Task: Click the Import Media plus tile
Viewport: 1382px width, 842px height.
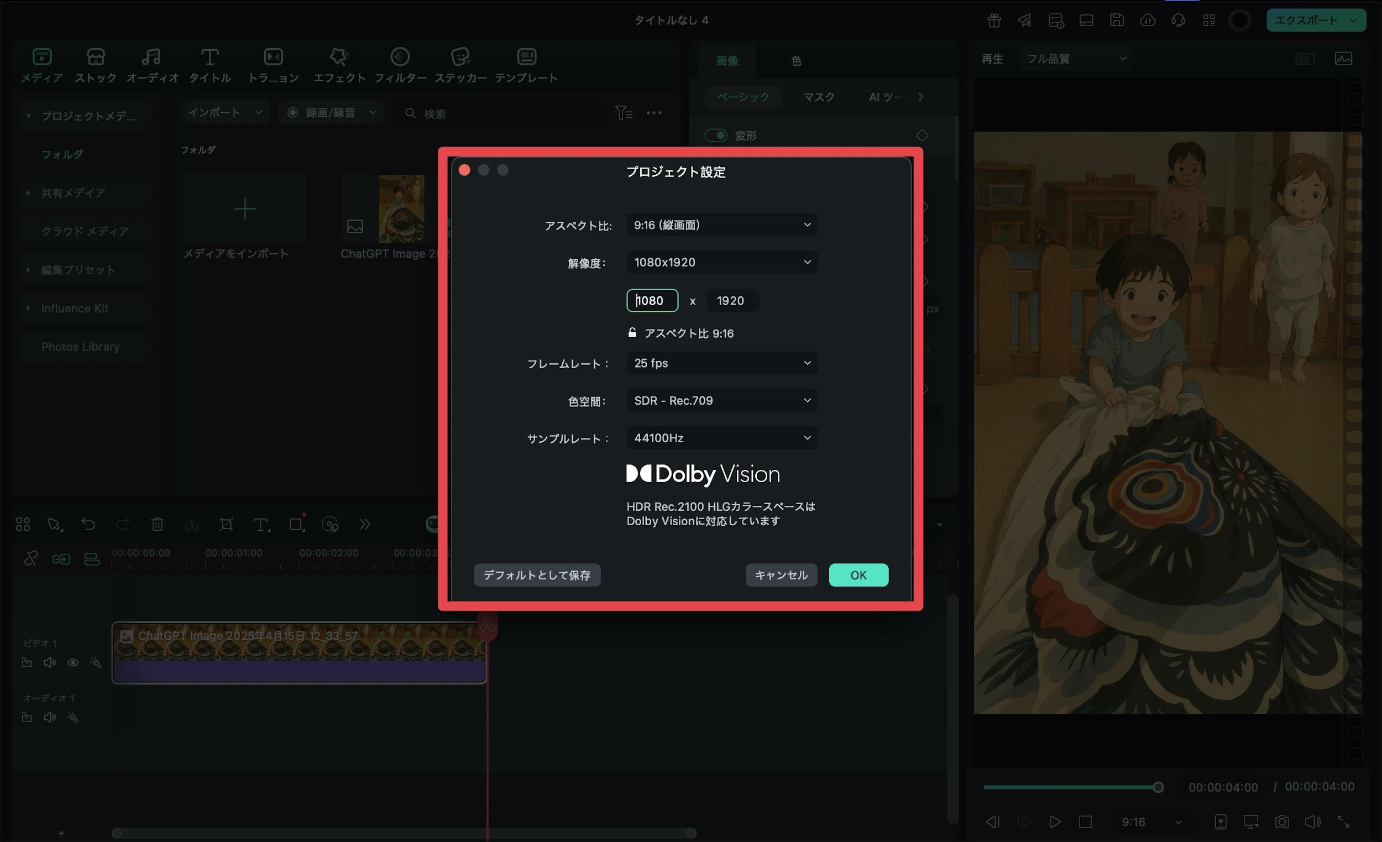Action: coord(244,208)
